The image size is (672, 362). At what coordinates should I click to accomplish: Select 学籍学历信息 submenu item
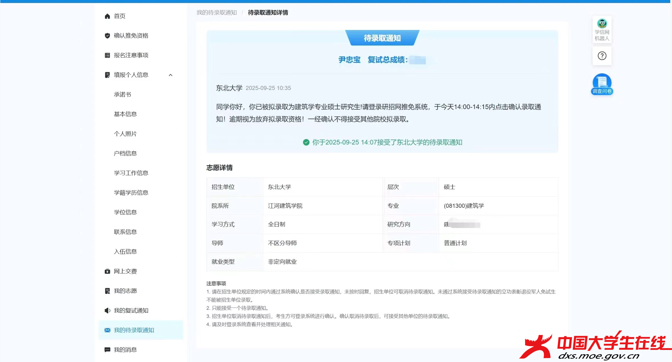tap(131, 192)
